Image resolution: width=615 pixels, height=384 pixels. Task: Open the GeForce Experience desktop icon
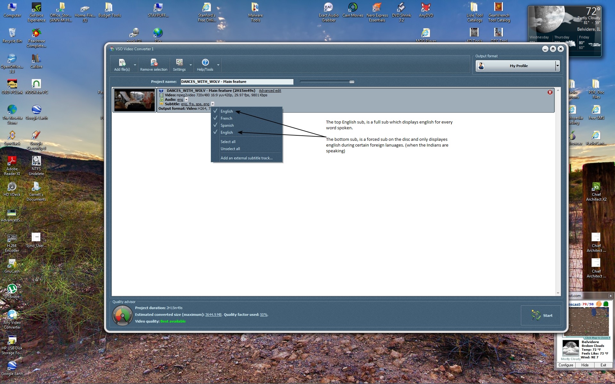(x=37, y=12)
